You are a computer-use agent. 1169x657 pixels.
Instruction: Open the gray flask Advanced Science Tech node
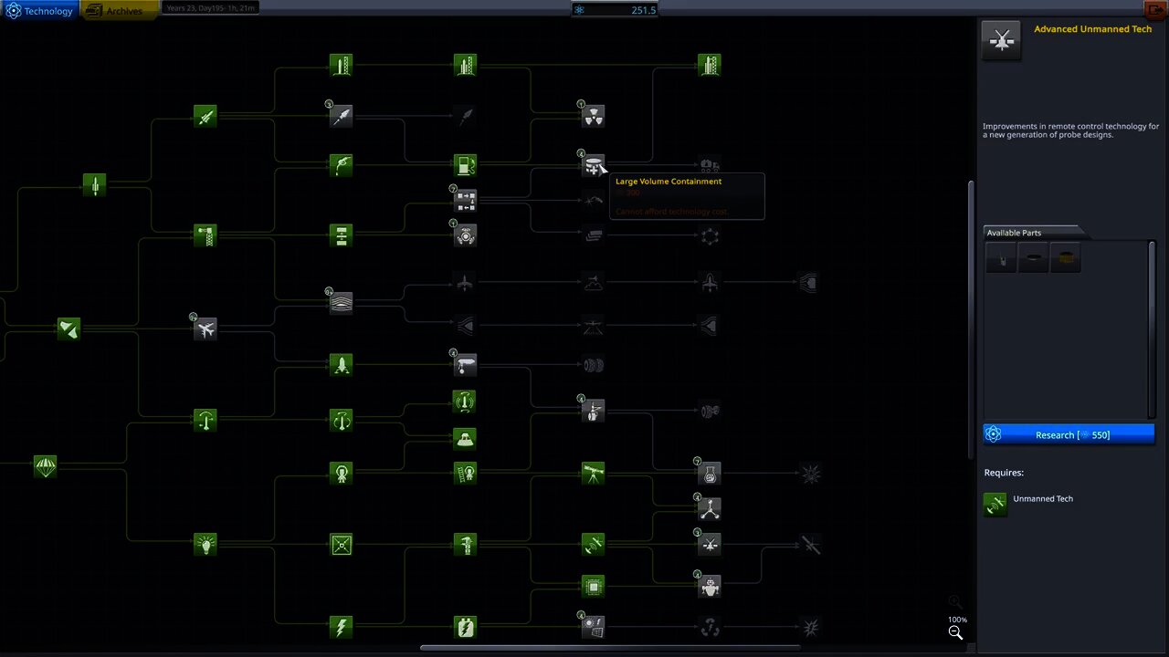click(x=710, y=474)
